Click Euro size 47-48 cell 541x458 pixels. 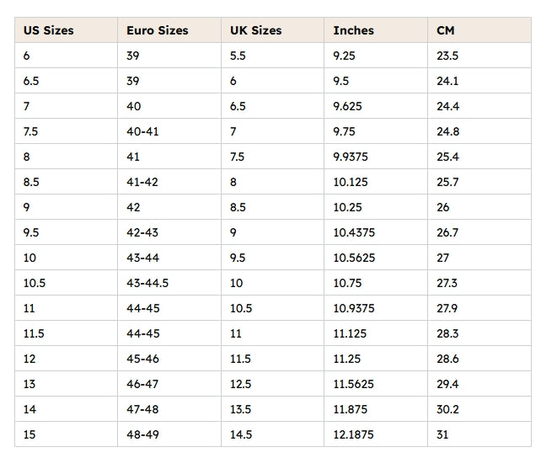click(169, 409)
